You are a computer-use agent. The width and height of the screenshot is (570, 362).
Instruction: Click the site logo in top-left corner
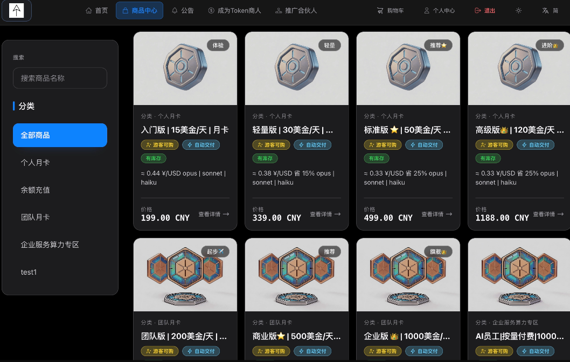[x=16, y=11]
